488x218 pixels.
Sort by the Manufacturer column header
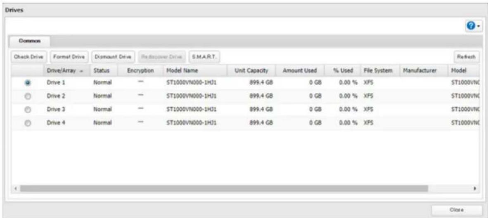422,71
